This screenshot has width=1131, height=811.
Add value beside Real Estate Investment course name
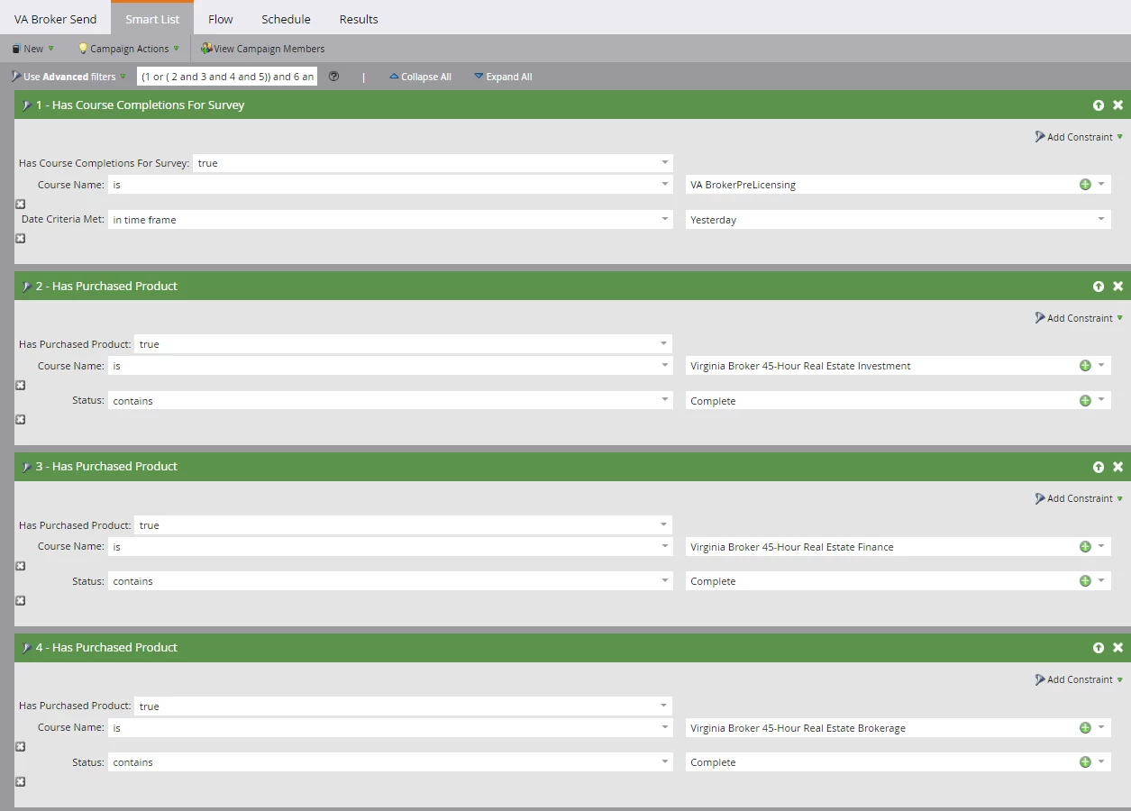click(x=1085, y=366)
